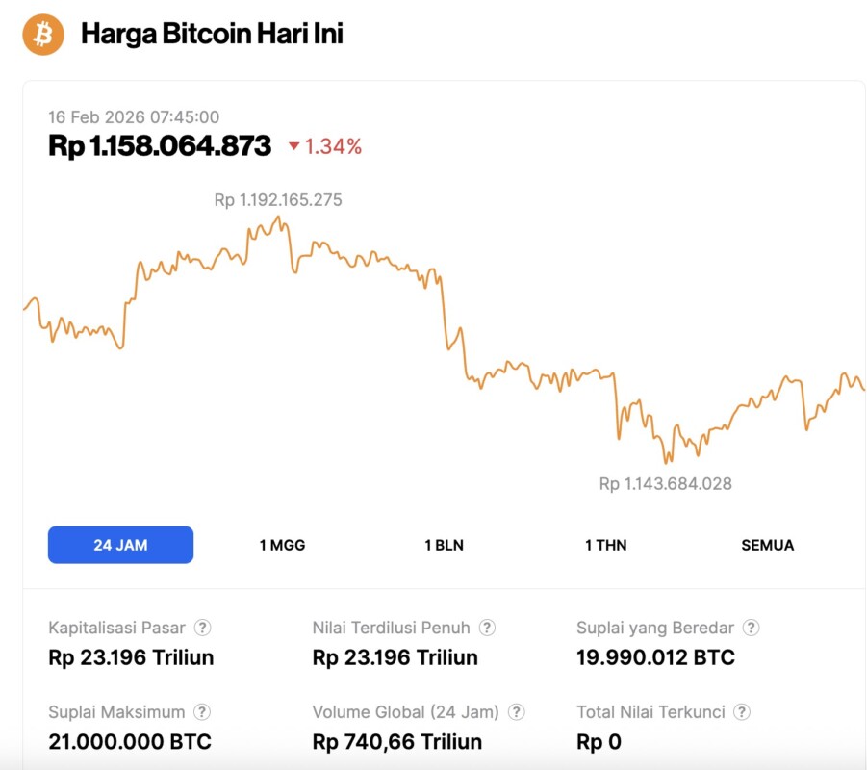Click the 1.34% price change percentage

[333, 146]
